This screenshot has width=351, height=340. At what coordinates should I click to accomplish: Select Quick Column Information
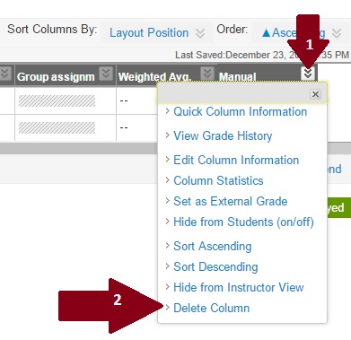point(241,112)
